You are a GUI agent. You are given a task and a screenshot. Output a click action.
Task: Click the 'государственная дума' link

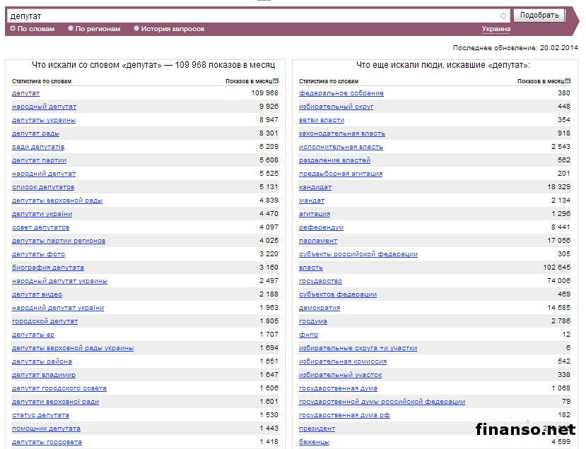(338, 388)
